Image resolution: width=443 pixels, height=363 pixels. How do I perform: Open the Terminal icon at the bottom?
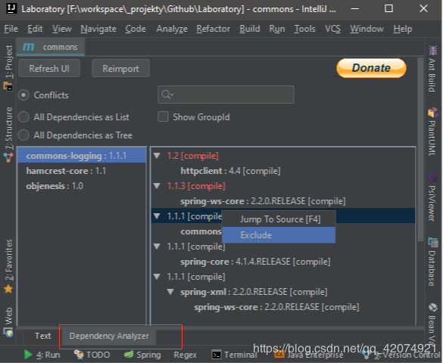tap(217, 355)
